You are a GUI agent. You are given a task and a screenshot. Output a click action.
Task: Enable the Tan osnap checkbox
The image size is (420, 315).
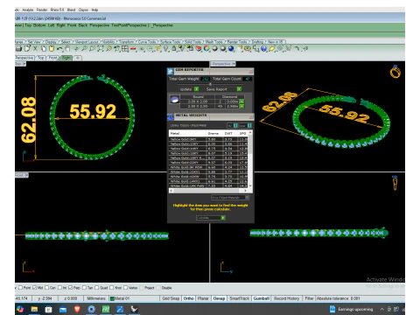84,288
